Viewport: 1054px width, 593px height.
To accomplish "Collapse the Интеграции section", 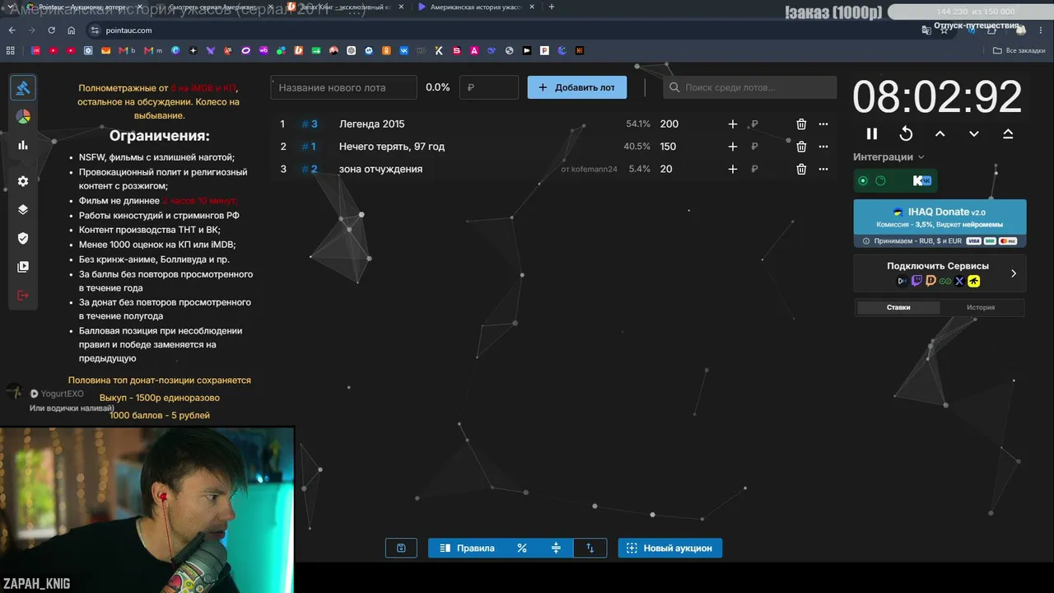I will (x=888, y=156).
